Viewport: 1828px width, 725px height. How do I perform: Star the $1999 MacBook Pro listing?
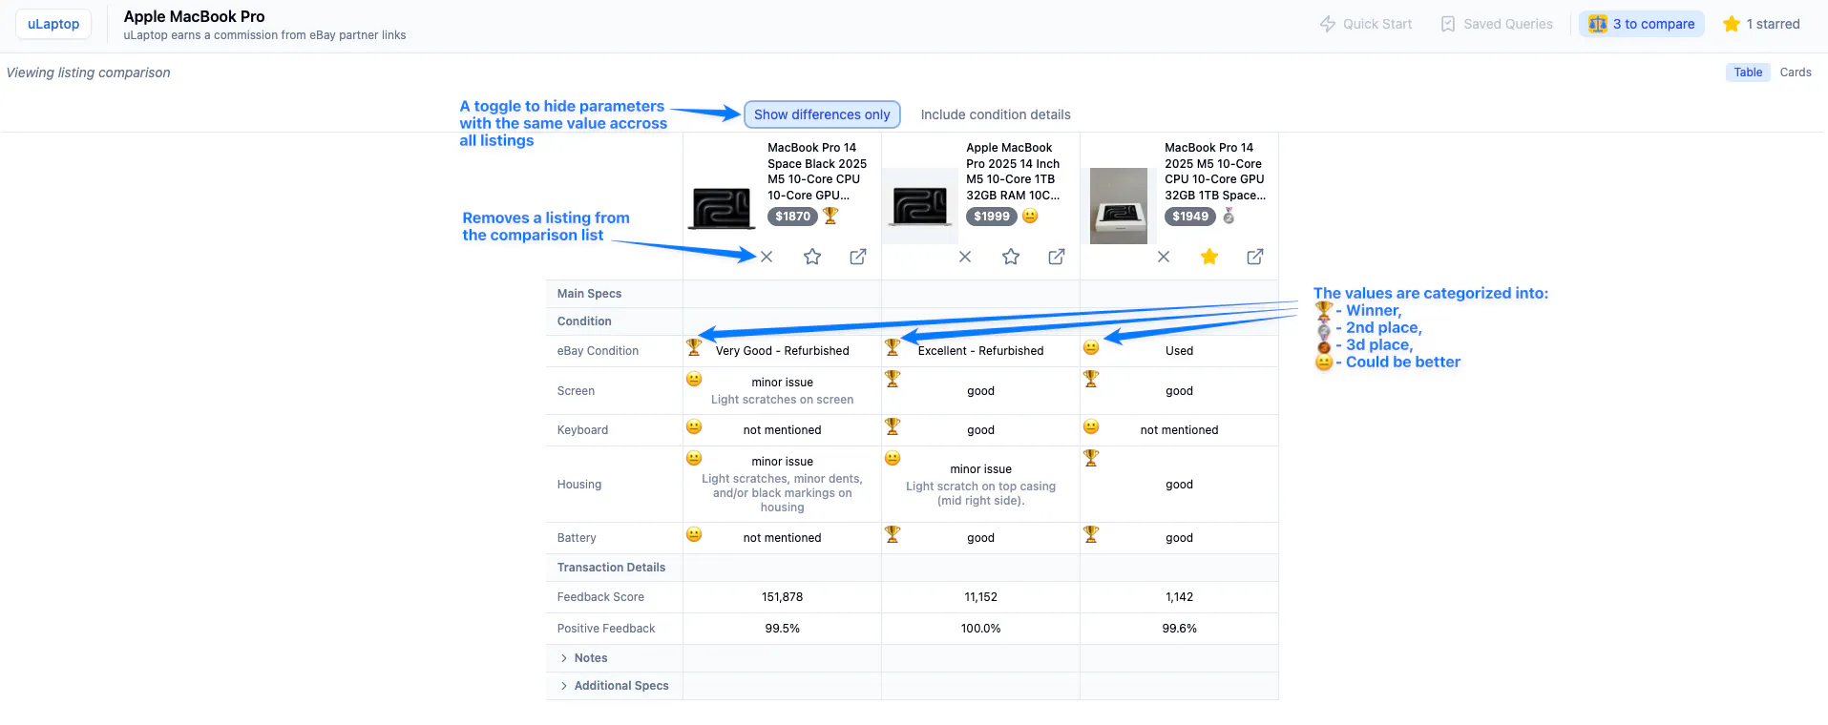[1011, 257]
